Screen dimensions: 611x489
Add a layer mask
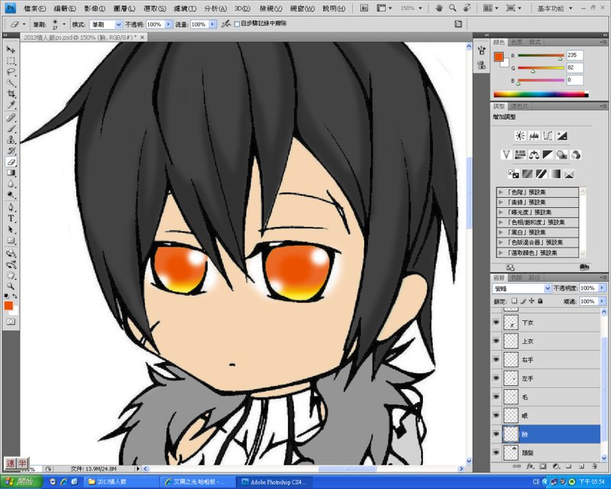tap(543, 466)
